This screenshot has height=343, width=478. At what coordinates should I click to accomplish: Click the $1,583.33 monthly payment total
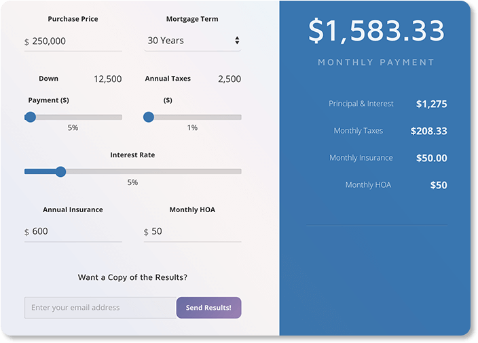(x=376, y=31)
